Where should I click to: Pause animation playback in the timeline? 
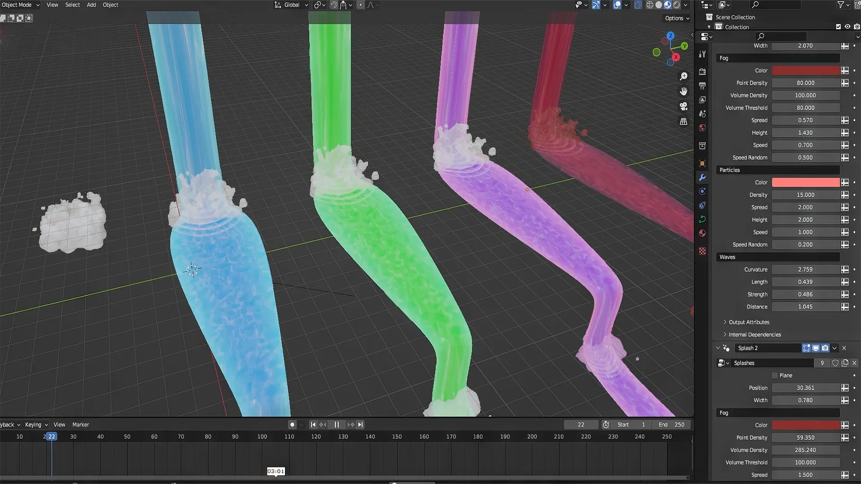click(x=337, y=424)
